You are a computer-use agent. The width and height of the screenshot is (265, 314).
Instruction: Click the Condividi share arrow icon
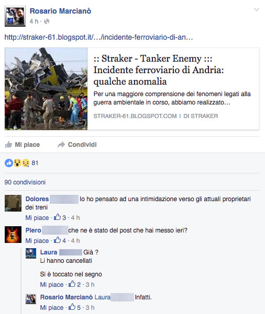tap(61, 145)
